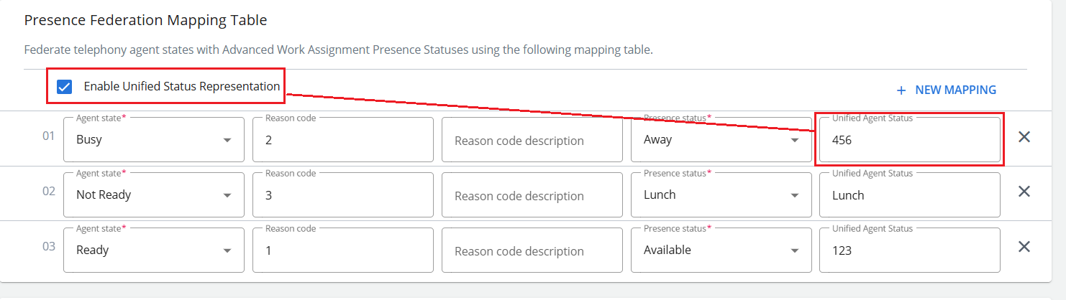Image resolution: width=1066 pixels, height=300 pixels.
Task: Focus the Reason code field containing 1
Action: tap(343, 251)
